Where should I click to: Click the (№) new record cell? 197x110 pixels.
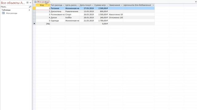click(x=43, y=24)
